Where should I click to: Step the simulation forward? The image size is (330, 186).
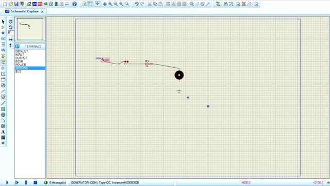pos(16,182)
